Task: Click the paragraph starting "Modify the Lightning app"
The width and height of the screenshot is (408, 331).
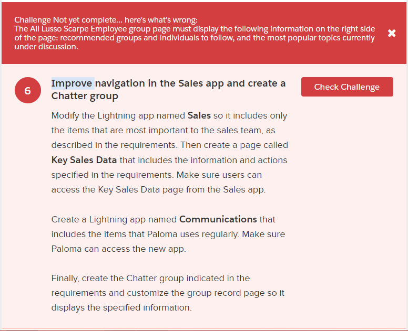Action: pos(169,153)
